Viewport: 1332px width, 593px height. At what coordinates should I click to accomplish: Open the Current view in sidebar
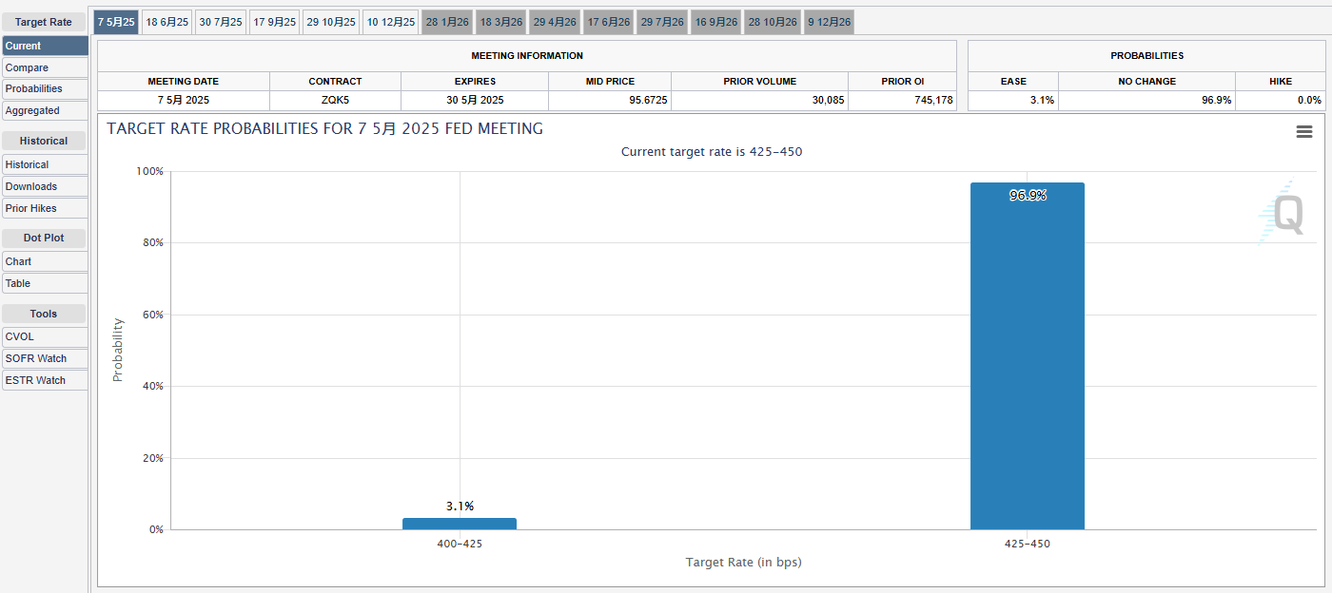45,46
